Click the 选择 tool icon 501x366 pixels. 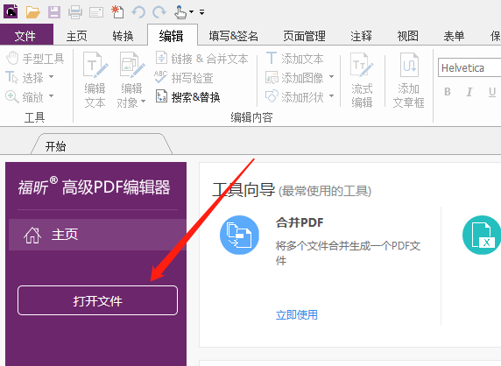[11, 78]
